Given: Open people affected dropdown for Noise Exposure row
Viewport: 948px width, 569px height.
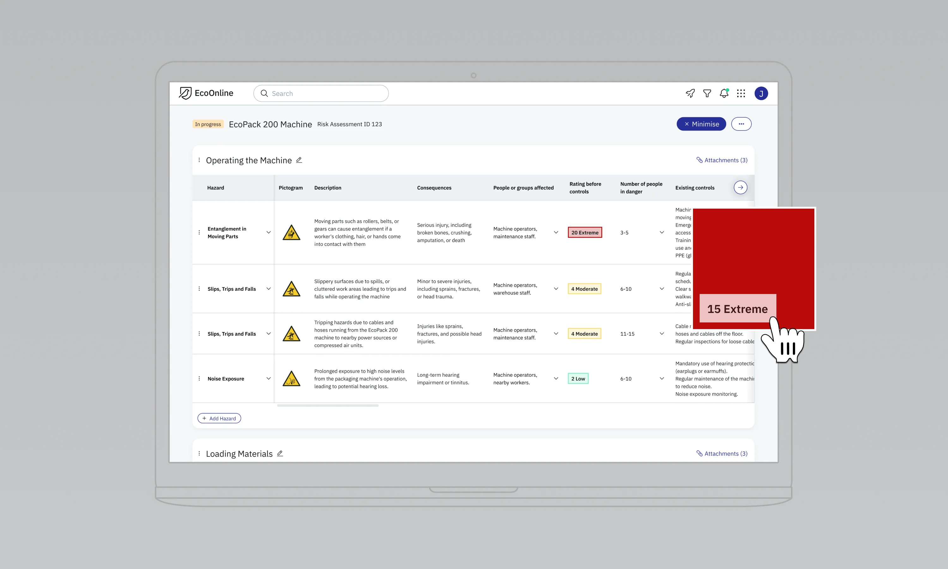Looking at the screenshot, I should pos(556,378).
